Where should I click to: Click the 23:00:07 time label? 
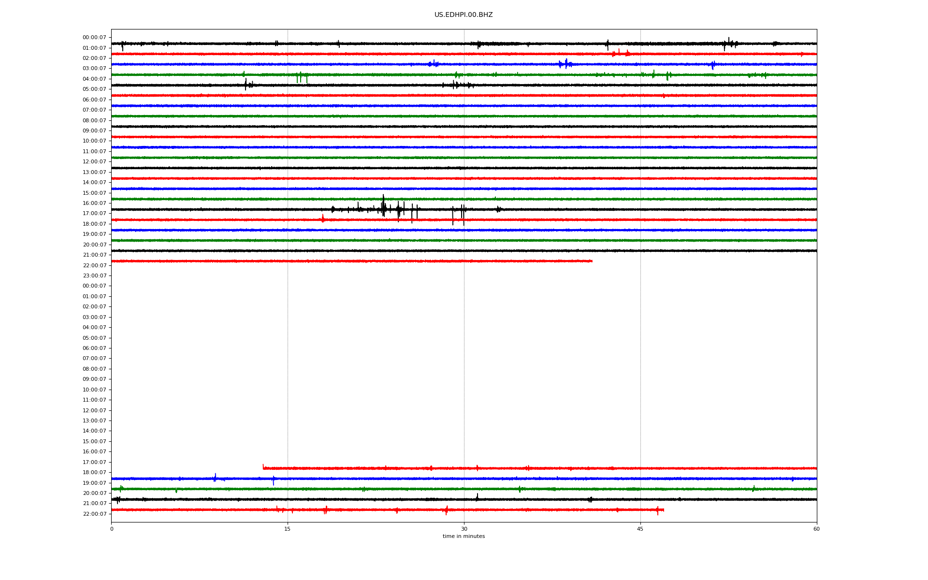tap(94, 276)
